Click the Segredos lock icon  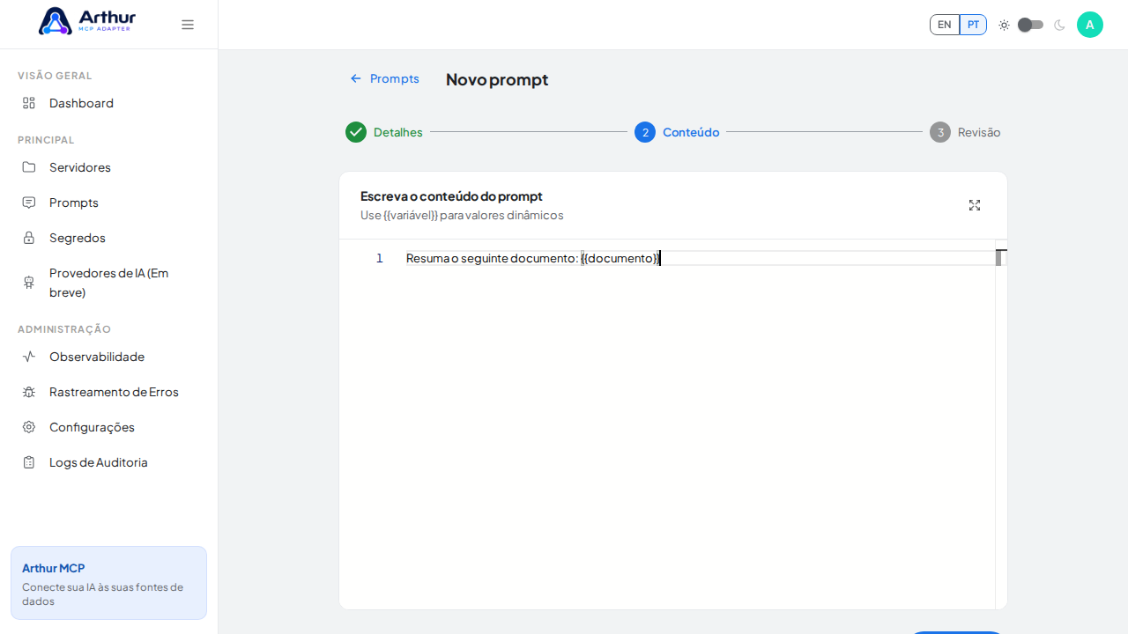click(29, 238)
